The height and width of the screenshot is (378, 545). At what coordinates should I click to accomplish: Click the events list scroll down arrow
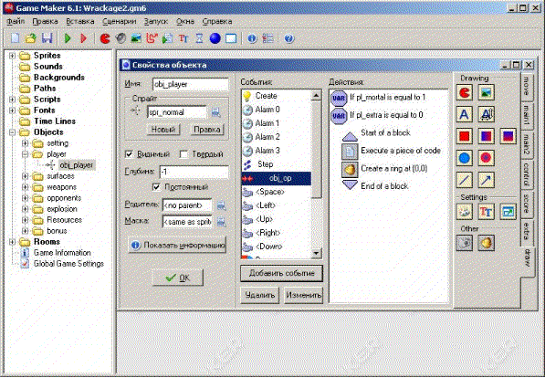pos(316,254)
